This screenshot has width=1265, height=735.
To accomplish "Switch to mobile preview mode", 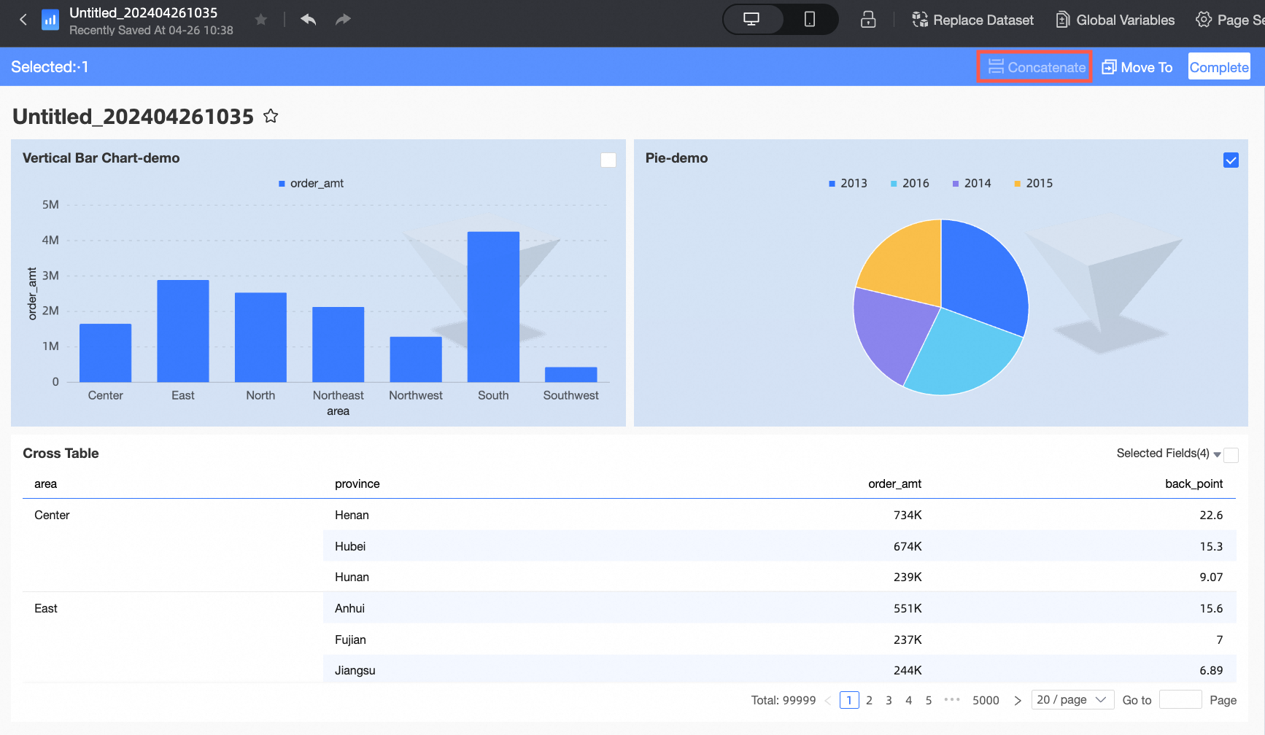I will (x=809, y=20).
